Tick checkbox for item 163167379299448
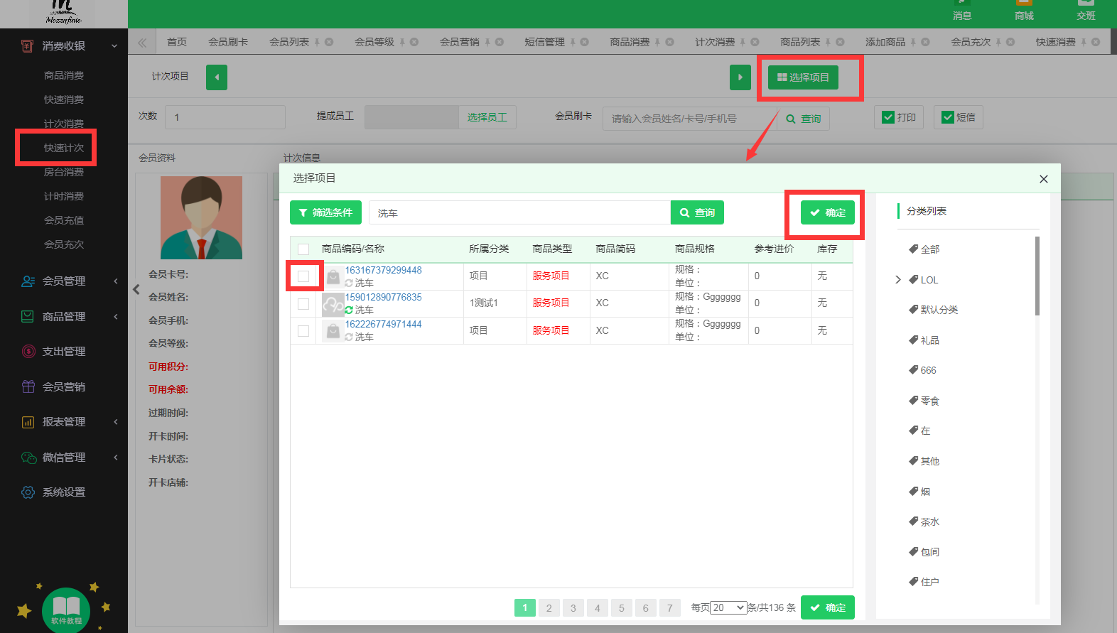 [x=303, y=276]
